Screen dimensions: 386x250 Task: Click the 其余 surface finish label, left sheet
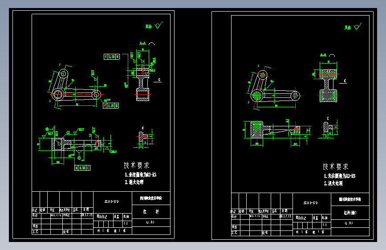tap(148, 27)
